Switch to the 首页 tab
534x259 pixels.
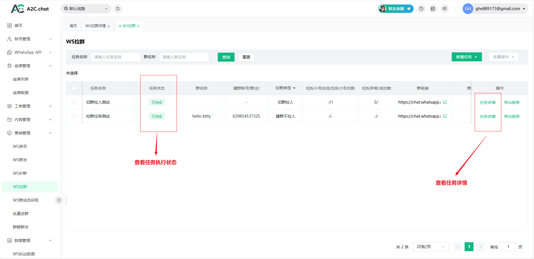point(73,26)
